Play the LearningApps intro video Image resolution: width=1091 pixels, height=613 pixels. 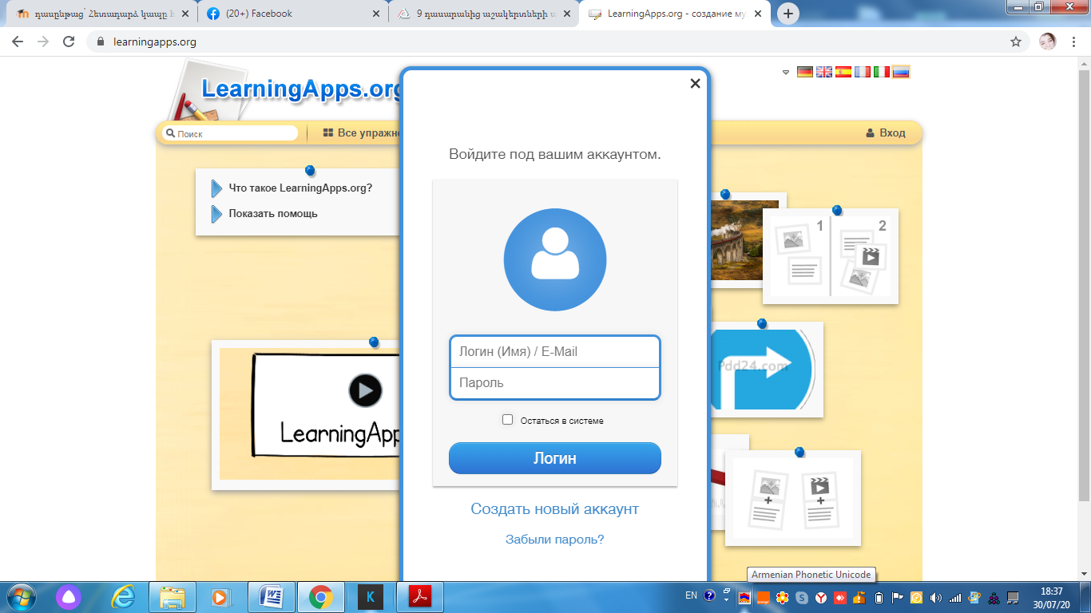click(365, 390)
